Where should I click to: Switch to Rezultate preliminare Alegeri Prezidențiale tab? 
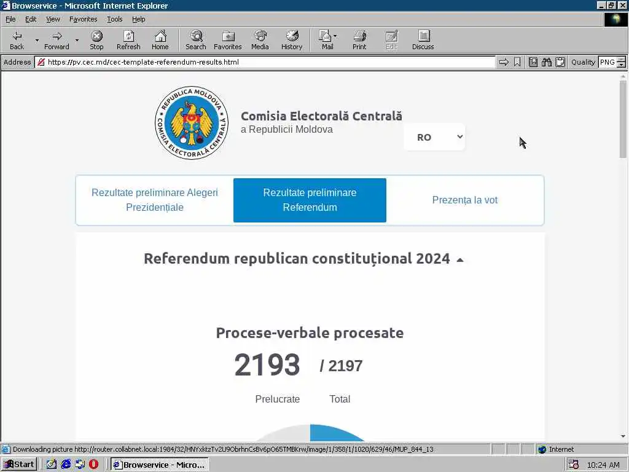(155, 200)
